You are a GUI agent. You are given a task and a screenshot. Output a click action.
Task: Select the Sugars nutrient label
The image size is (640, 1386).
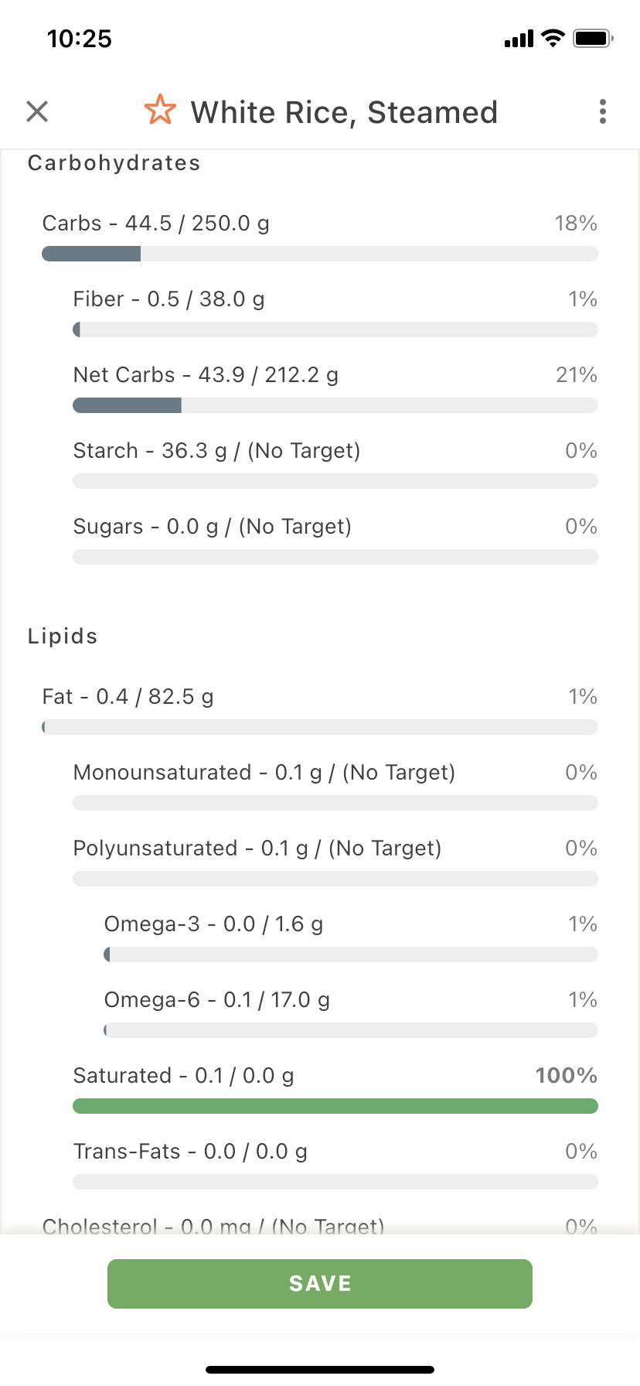pos(213,527)
